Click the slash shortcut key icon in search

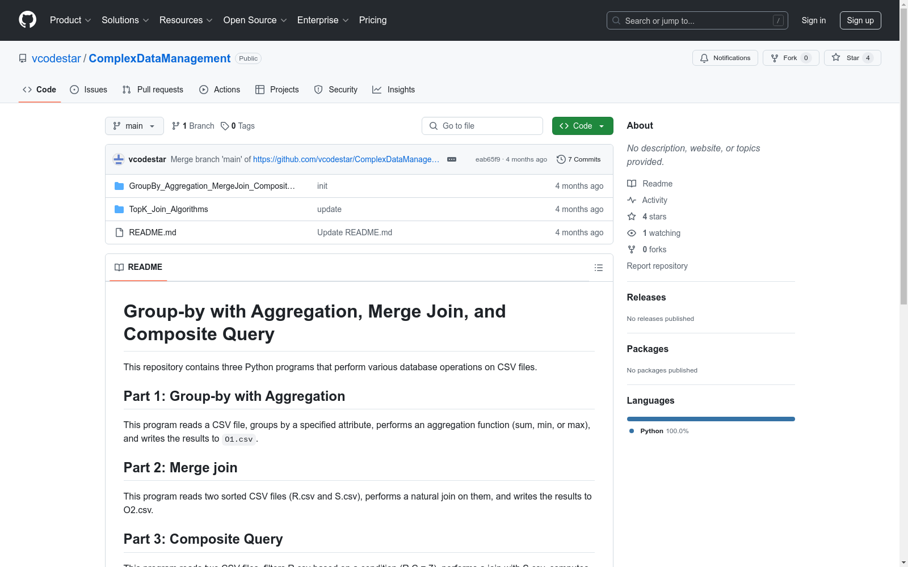coord(778,20)
